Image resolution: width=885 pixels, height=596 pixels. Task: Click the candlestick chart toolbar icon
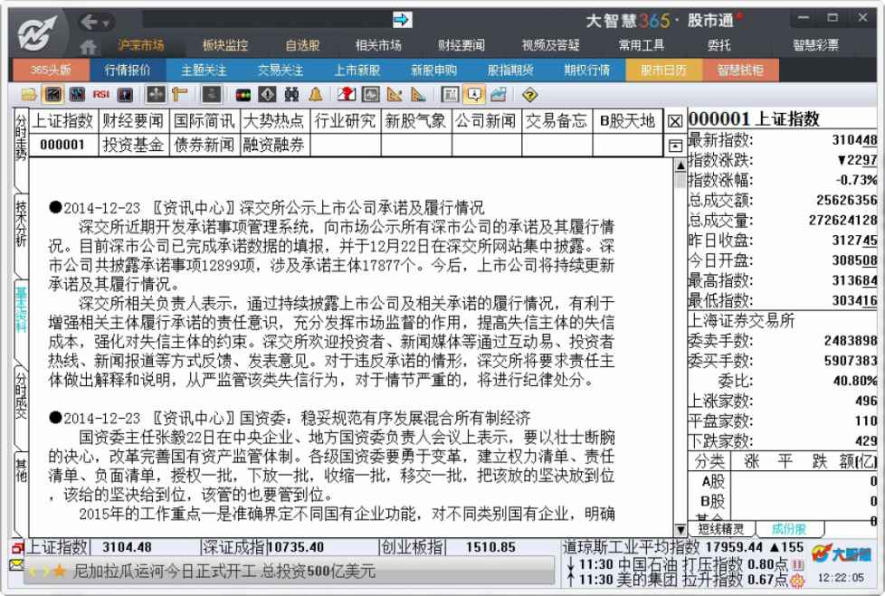coord(77,95)
